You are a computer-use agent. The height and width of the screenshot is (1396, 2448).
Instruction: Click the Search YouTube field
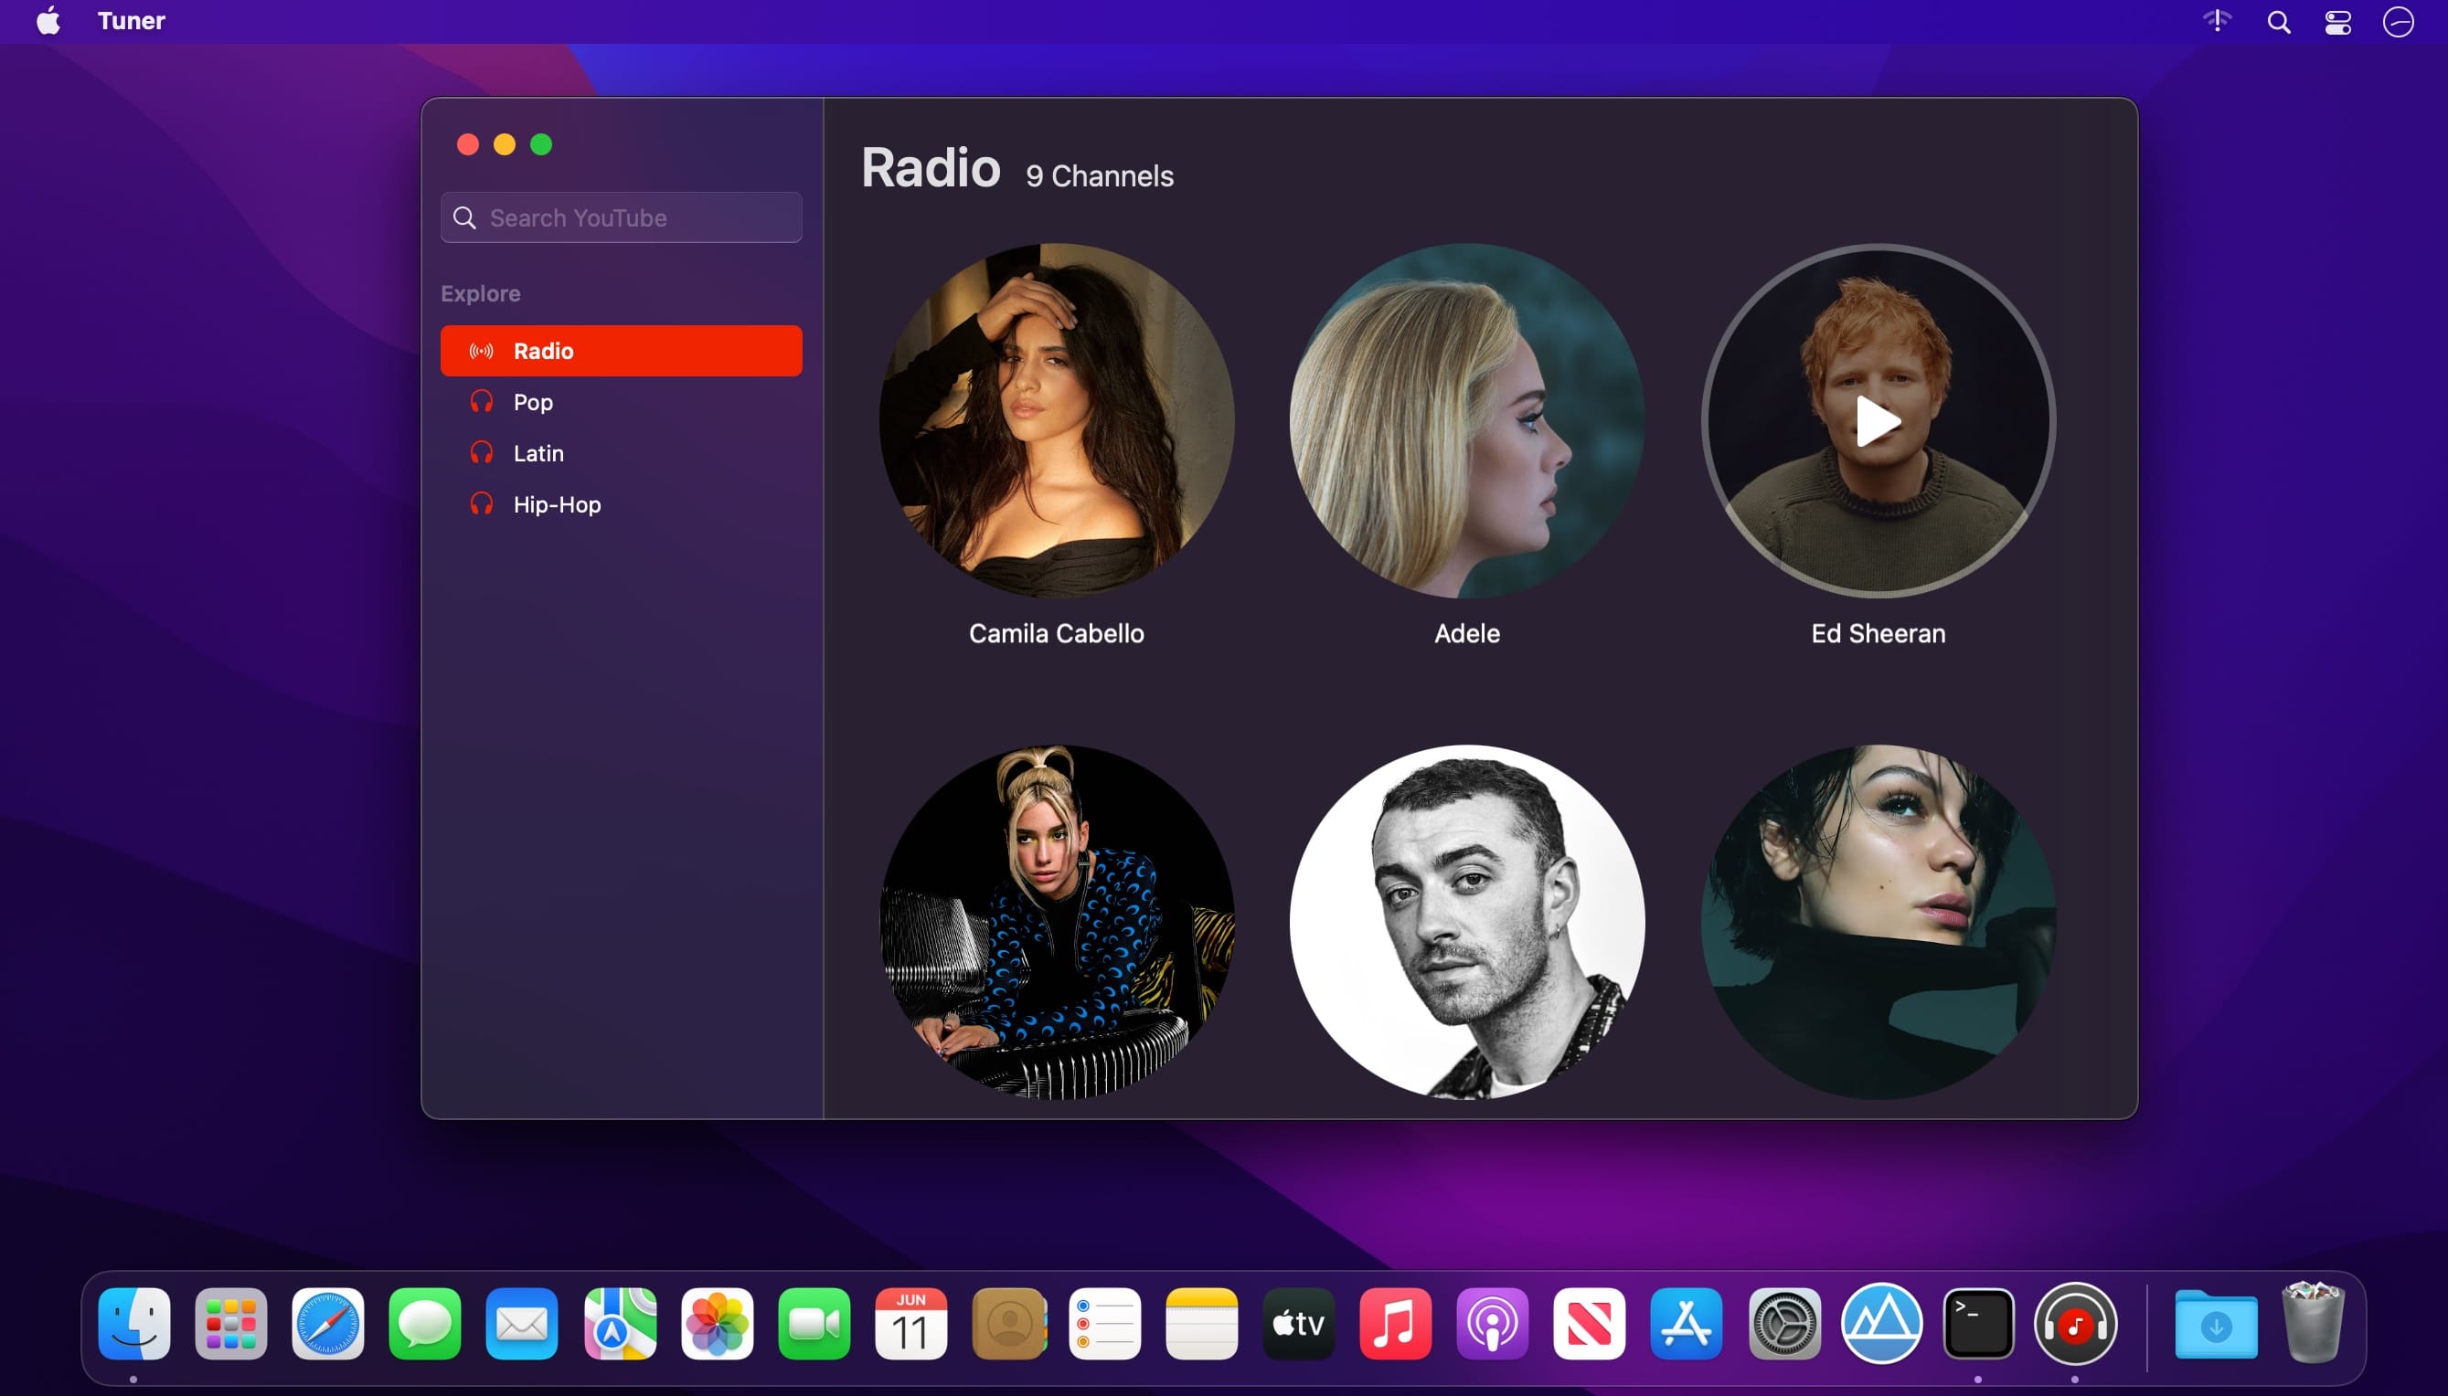(622, 217)
